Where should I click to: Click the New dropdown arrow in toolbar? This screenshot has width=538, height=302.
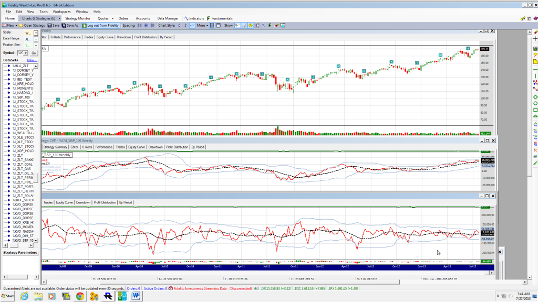[x=16, y=25]
